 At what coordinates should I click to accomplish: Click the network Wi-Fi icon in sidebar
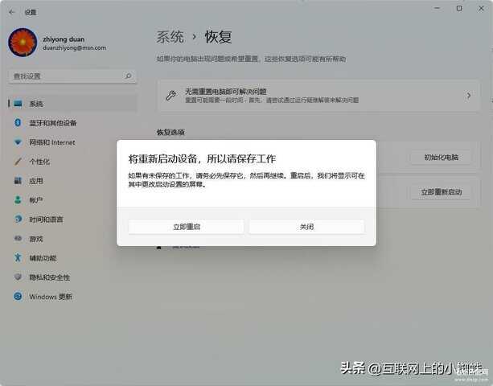[18, 142]
